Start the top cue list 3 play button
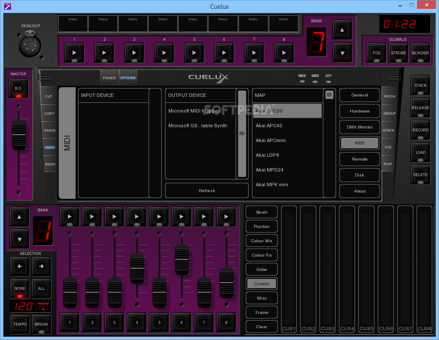The image size is (439, 340). 134,53
